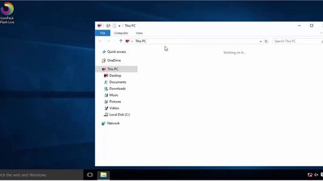Click the taskbar search box
Viewport: 323px width, 181px height.
pos(41,175)
